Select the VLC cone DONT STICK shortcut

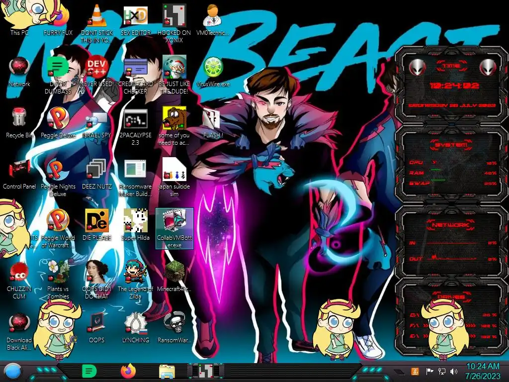coord(97,23)
